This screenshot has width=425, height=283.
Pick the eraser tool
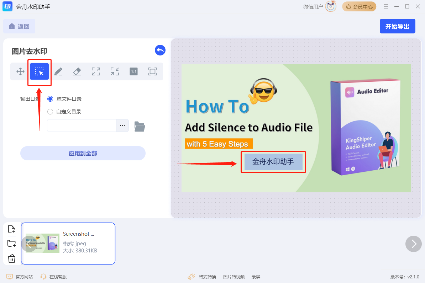click(77, 71)
